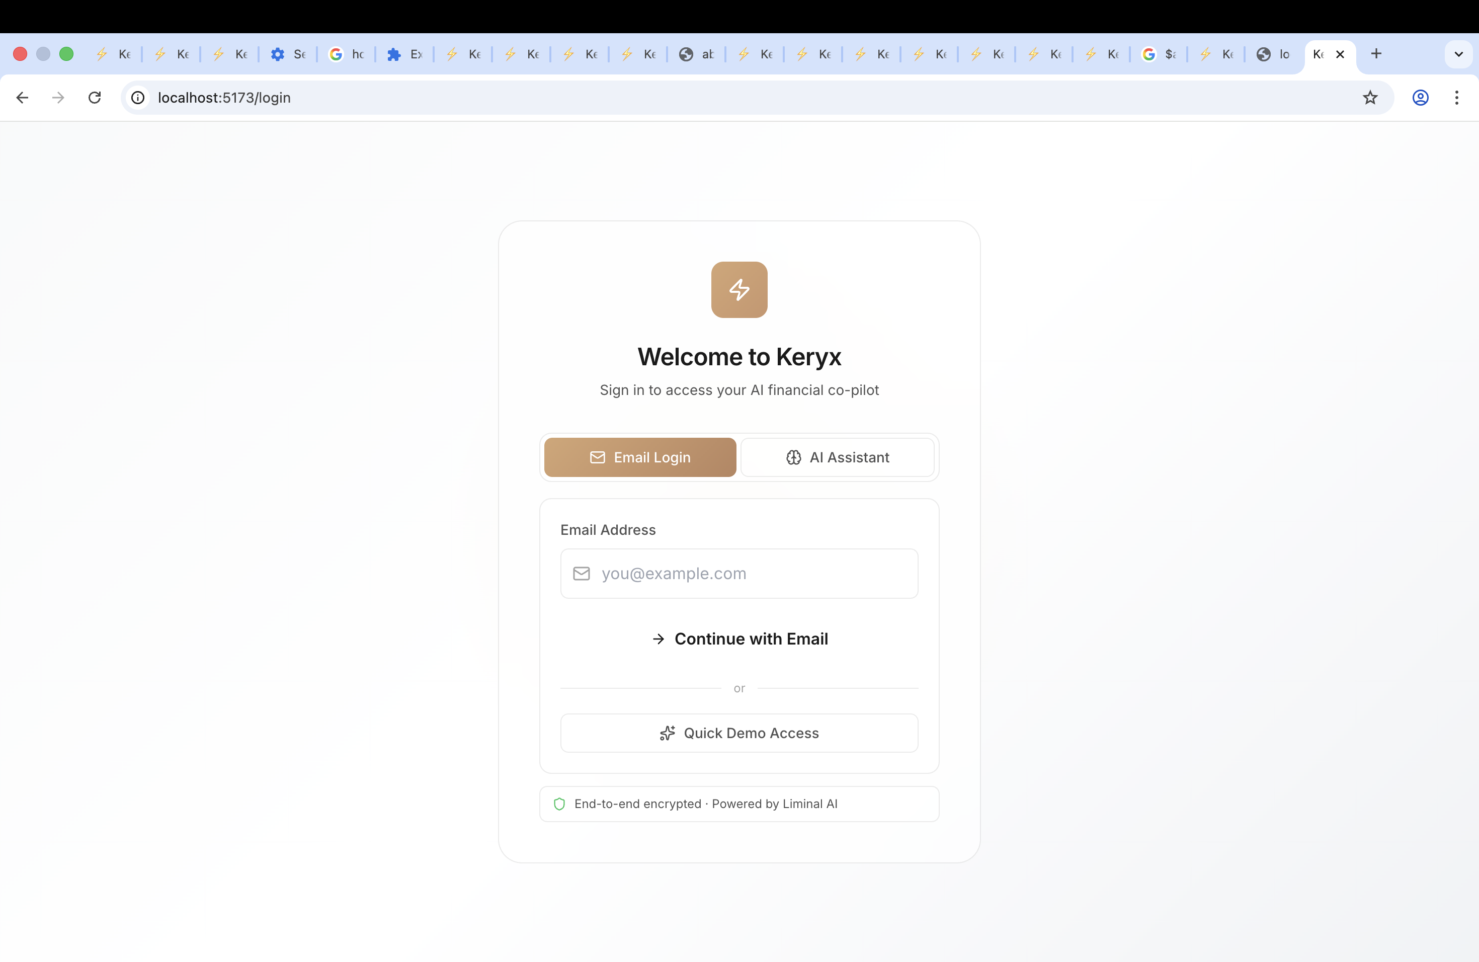Click Quick Demo Access button
The width and height of the screenshot is (1479, 962).
coord(739,733)
